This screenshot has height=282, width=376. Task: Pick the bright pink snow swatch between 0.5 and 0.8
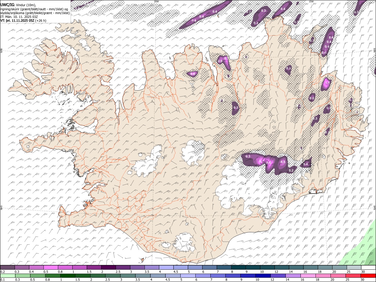[x=51, y=267]
